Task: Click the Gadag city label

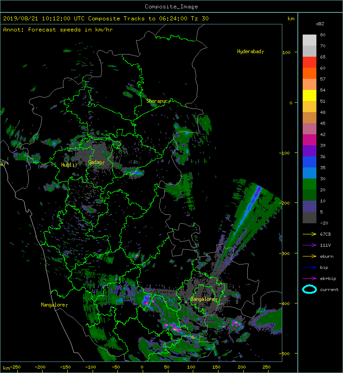Action: 96,162
